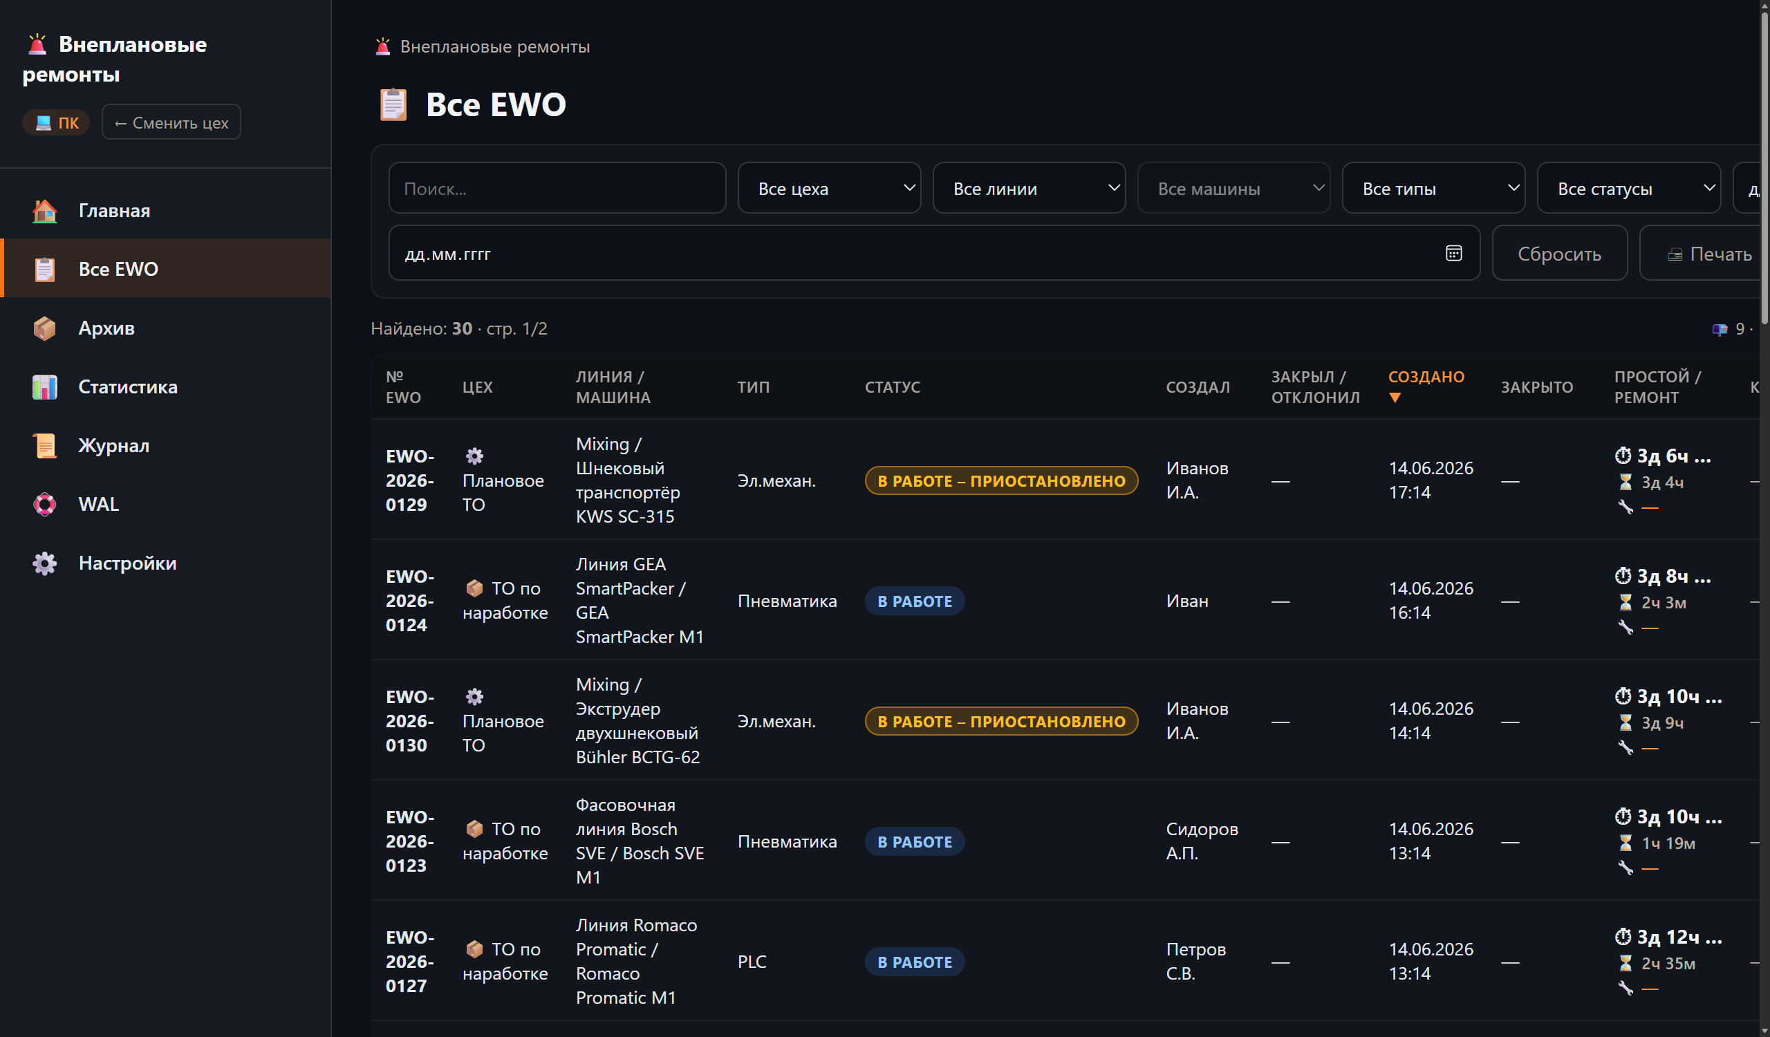Sort the table by the № EWO column
The width and height of the screenshot is (1770, 1037).
tap(403, 387)
